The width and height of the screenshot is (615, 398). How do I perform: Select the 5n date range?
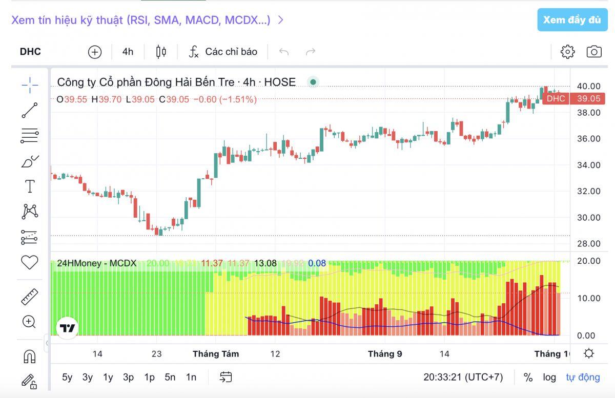[170, 378]
